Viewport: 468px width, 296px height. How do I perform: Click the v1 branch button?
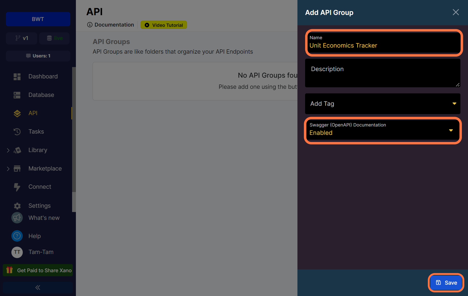pos(22,38)
